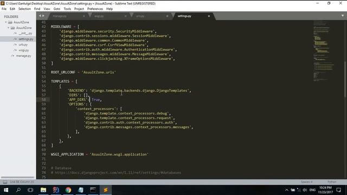Open Task View on the taskbar

click(30, 190)
